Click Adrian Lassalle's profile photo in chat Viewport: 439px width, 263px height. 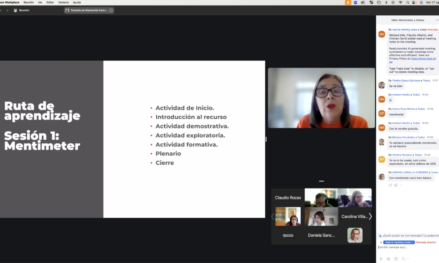click(x=381, y=177)
